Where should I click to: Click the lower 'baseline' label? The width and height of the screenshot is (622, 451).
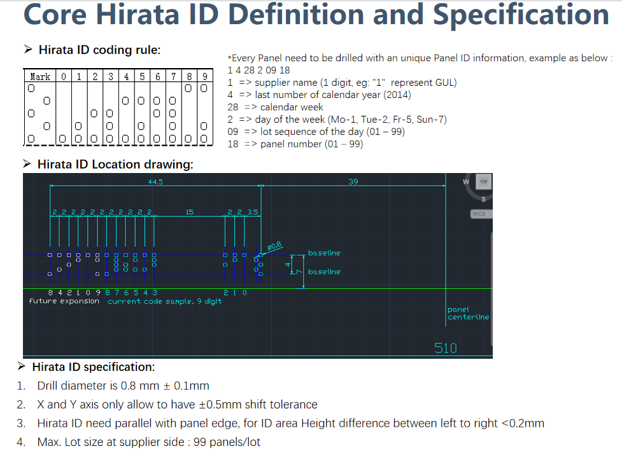tap(324, 272)
